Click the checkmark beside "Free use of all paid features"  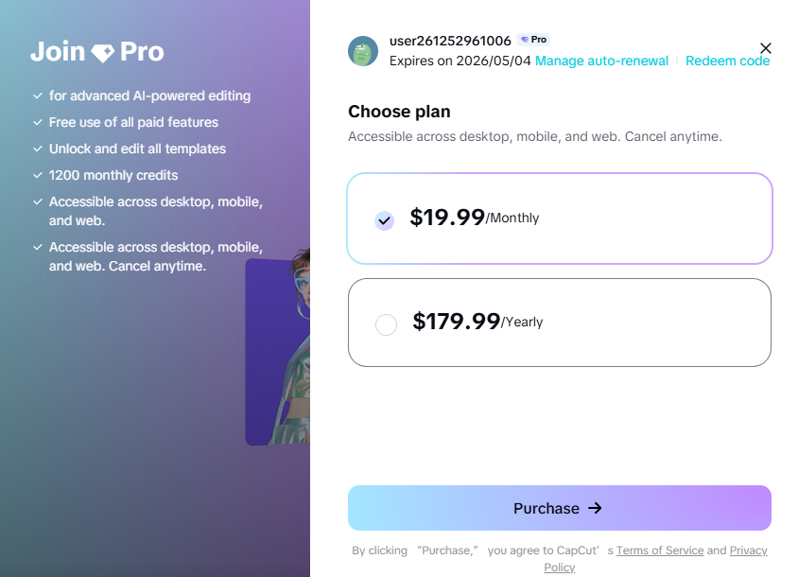[38, 122]
